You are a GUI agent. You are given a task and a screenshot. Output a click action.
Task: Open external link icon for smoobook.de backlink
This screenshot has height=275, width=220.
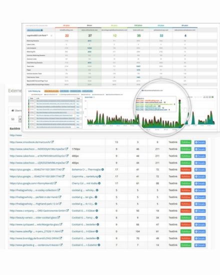pyautogui.click(x=52, y=142)
